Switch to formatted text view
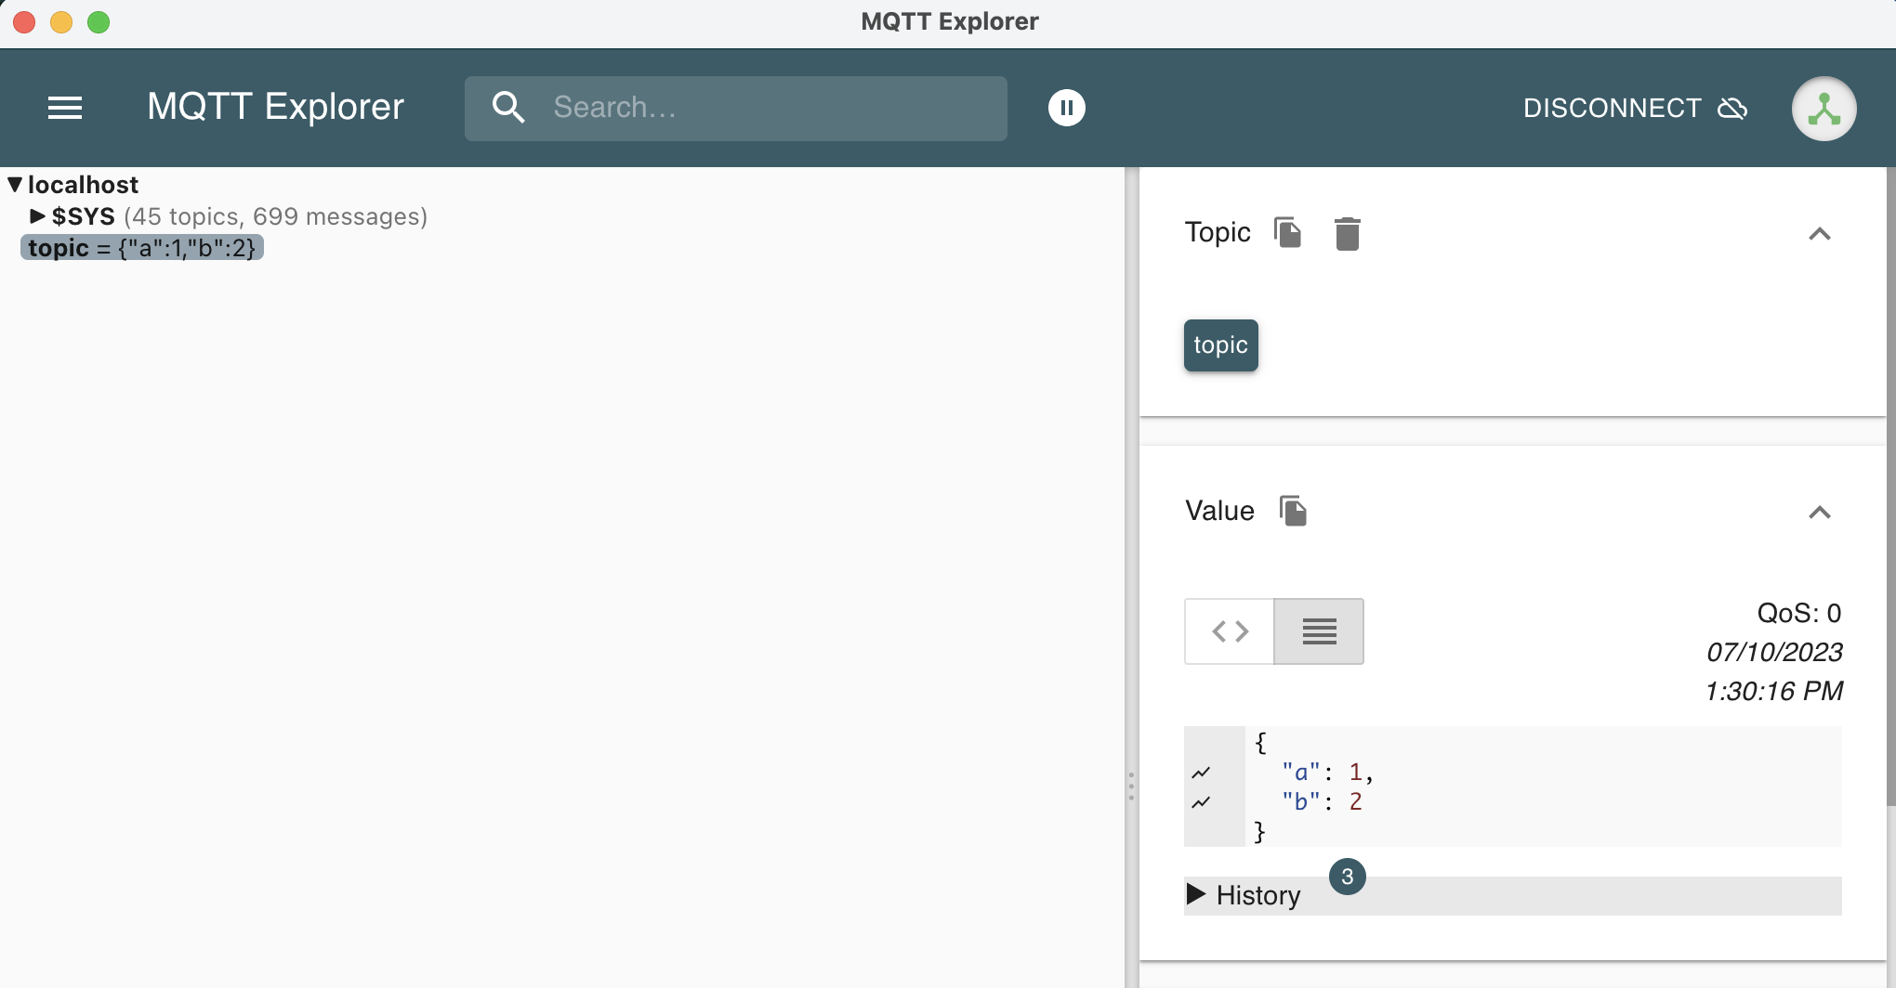This screenshot has height=988, width=1896. (x=1319, y=631)
